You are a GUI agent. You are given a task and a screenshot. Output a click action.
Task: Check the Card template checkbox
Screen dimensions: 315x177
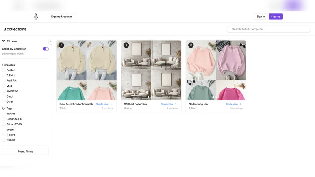4,96
